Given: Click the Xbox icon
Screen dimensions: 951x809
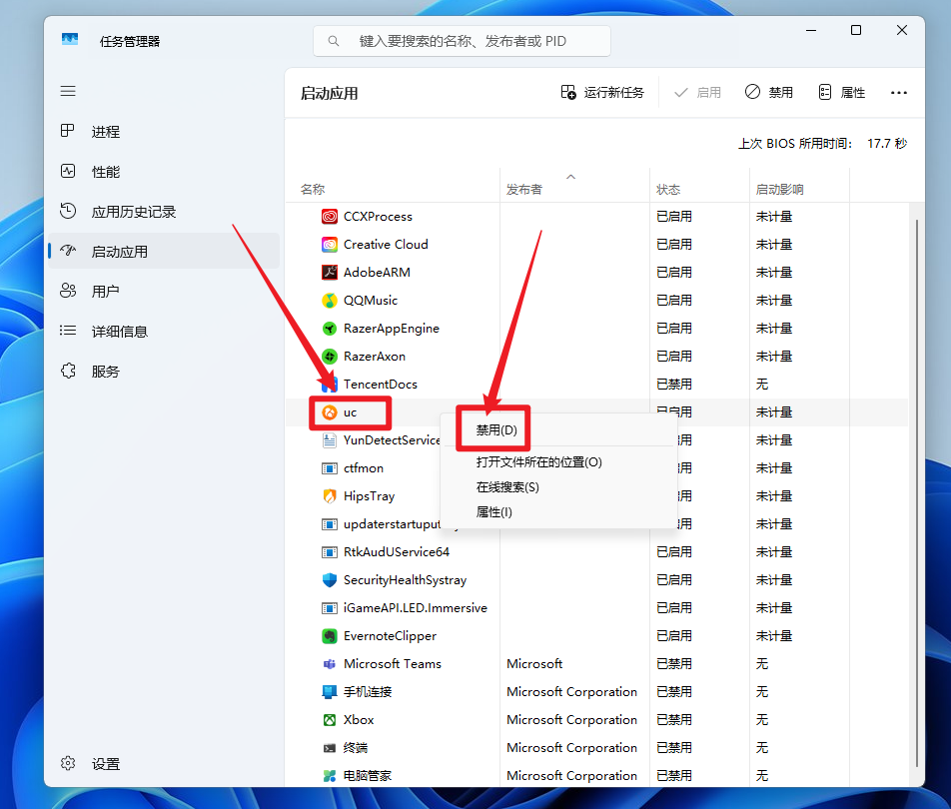Looking at the screenshot, I should click(330, 720).
